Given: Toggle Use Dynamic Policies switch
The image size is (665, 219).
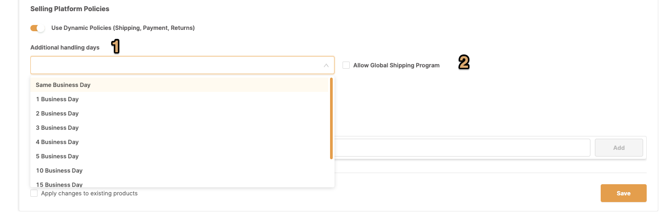Looking at the screenshot, I should click(38, 28).
